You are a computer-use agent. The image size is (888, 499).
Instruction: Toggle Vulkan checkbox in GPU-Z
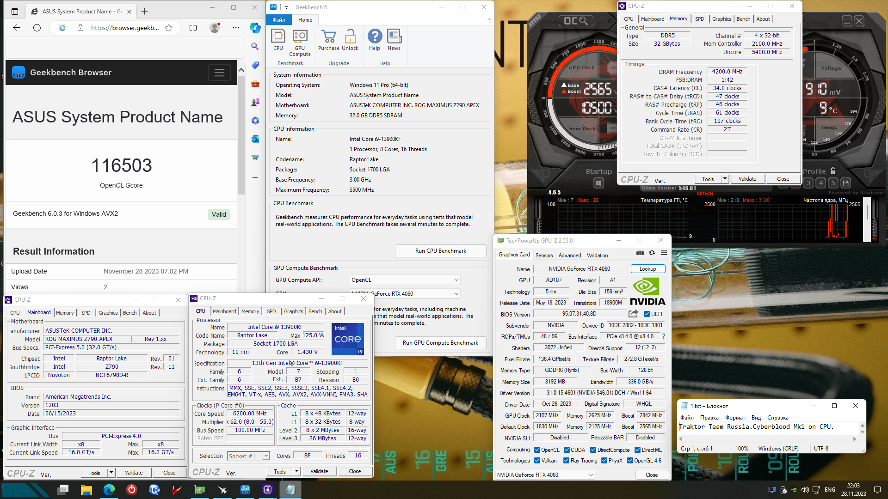point(537,461)
